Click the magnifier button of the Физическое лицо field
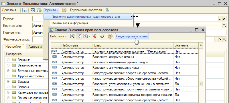 (x=224, y=39)
